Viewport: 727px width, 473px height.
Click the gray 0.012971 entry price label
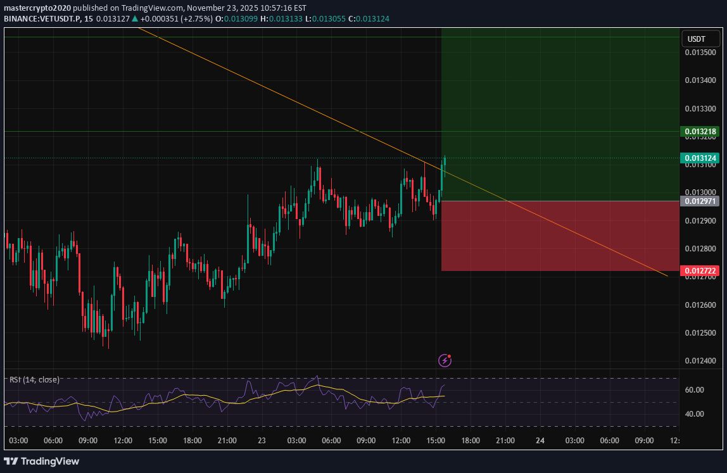701,201
